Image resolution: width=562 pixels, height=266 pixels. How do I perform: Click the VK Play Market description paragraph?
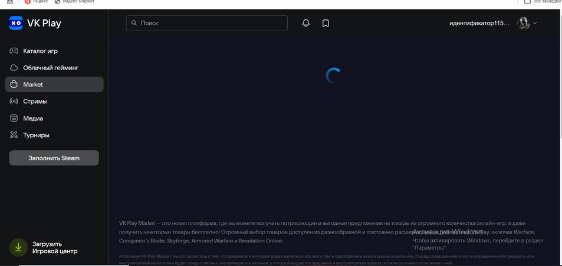point(327,232)
